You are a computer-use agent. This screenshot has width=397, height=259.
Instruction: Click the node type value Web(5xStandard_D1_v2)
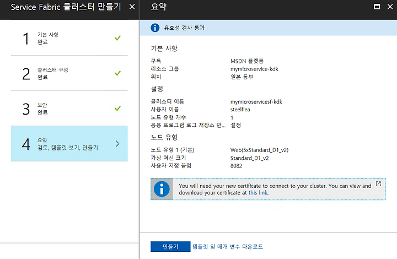coord(259,150)
